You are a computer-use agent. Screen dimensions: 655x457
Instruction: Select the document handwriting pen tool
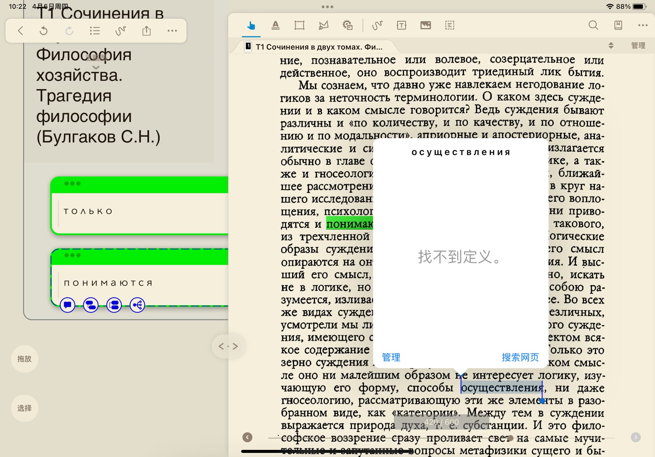(377, 26)
